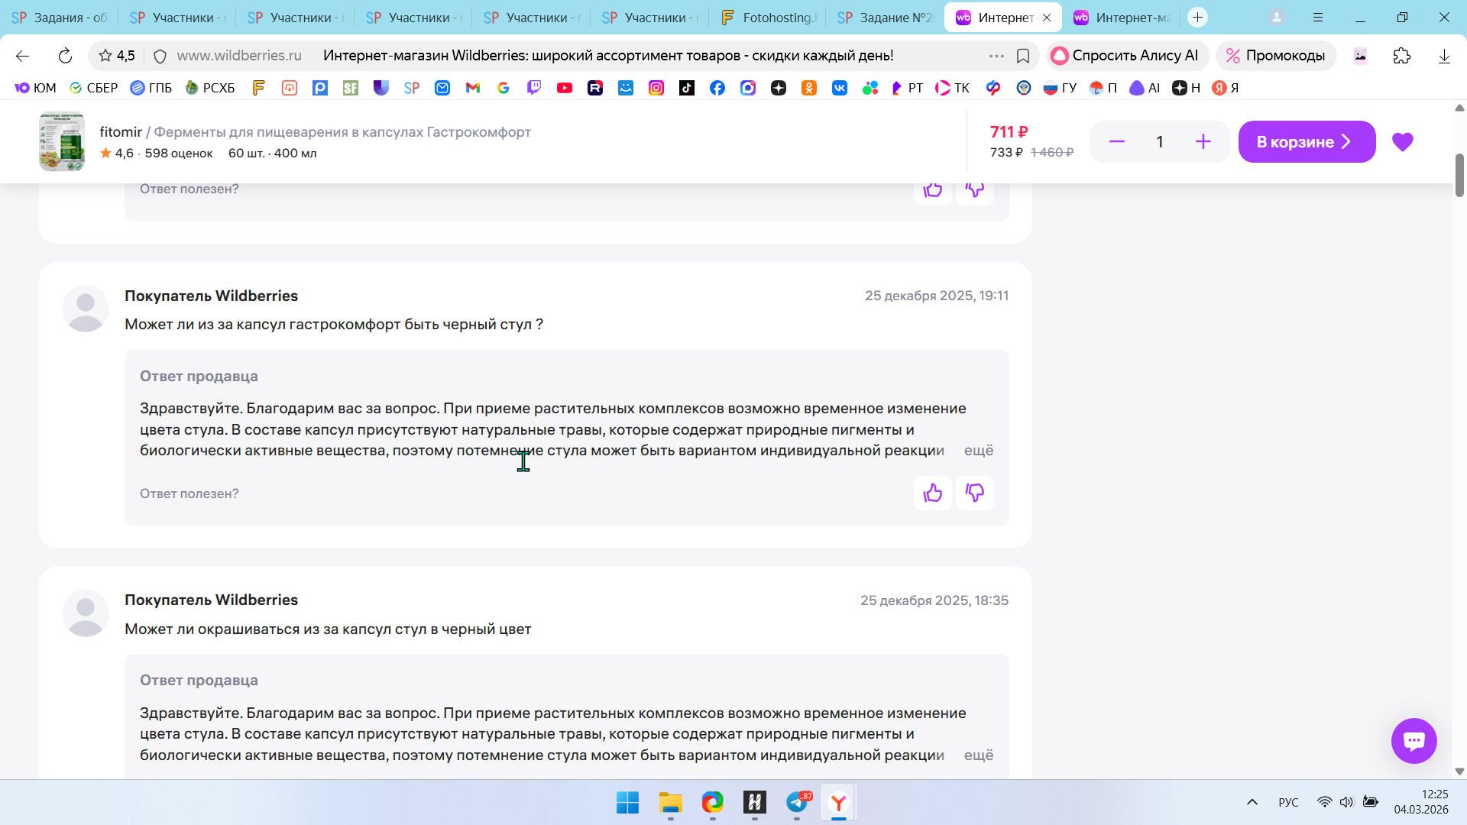Screen dimensions: 1467x825
Task: Click the page bookmark icon in address bar
Action: click(1023, 56)
